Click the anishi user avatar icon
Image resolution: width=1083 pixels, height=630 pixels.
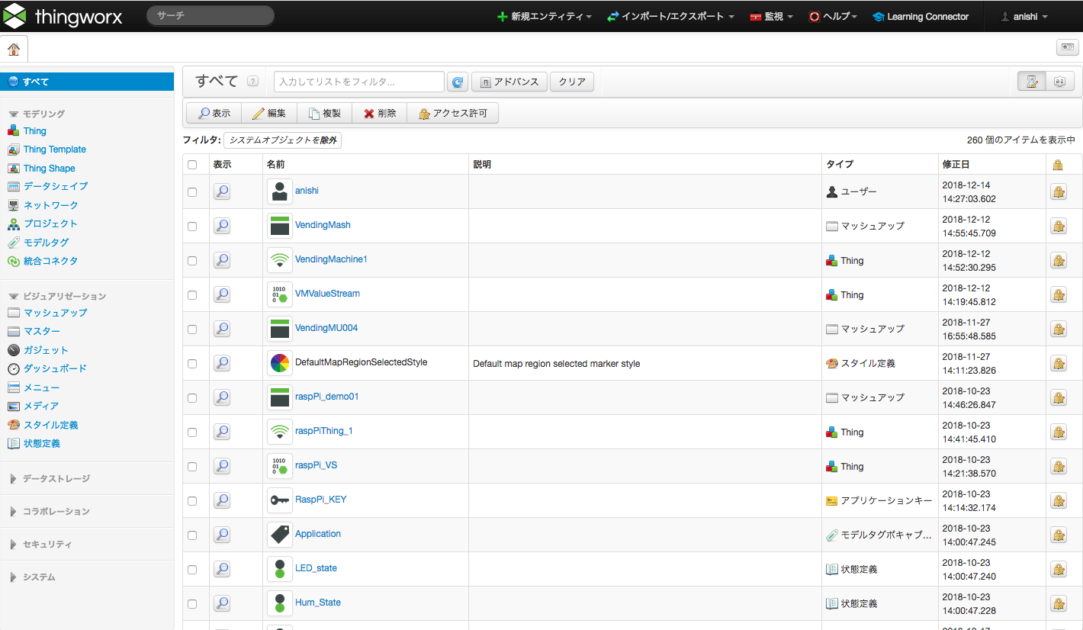point(280,191)
